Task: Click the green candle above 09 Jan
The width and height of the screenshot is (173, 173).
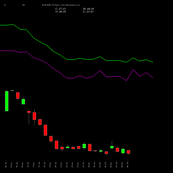Action: (x=23, y=102)
